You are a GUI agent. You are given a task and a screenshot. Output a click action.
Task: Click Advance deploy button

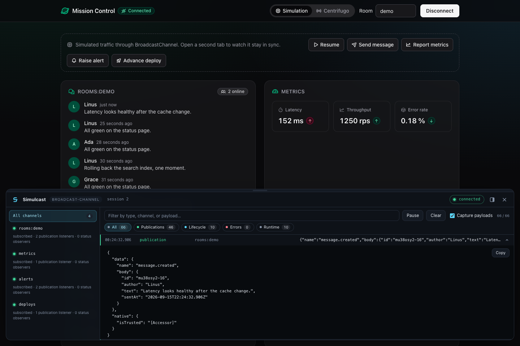coord(139,61)
